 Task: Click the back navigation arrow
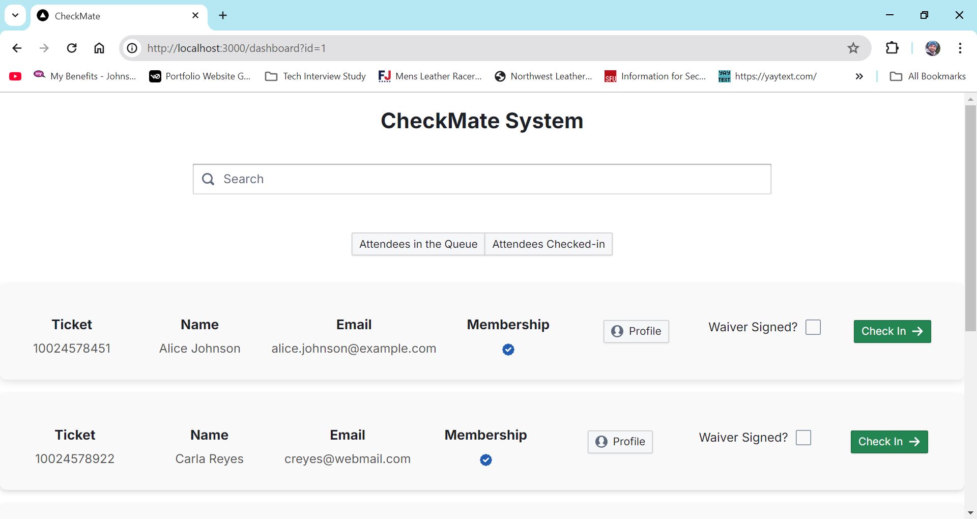click(17, 48)
